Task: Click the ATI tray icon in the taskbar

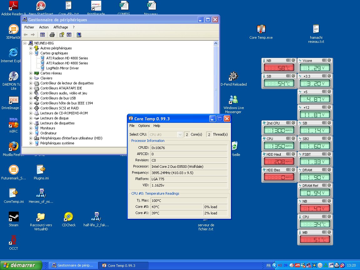Action: click(x=297, y=265)
